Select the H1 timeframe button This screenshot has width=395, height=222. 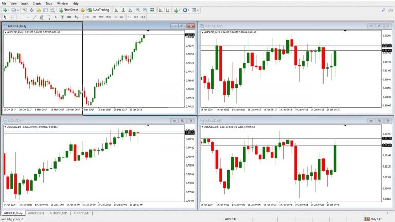coord(115,17)
